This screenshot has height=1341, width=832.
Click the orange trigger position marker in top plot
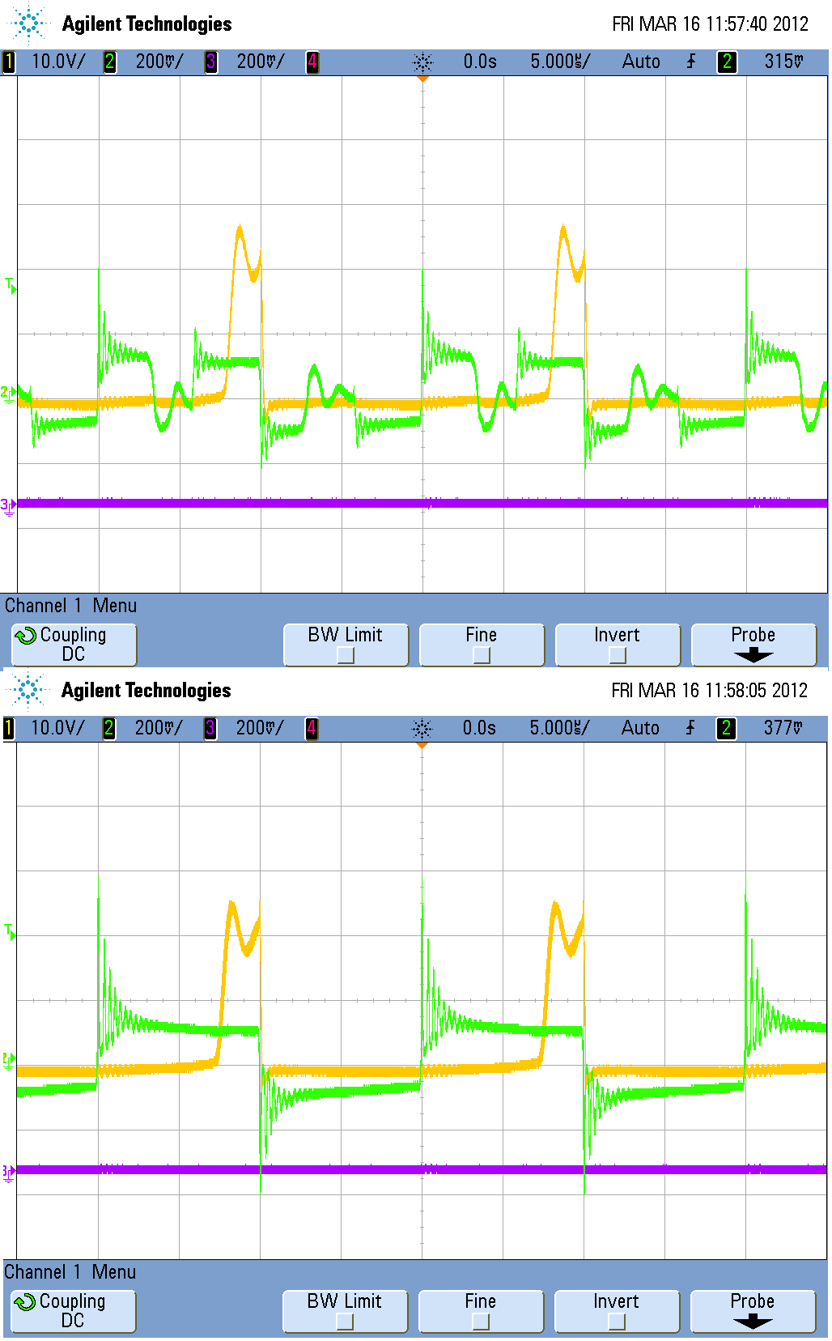(422, 79)
